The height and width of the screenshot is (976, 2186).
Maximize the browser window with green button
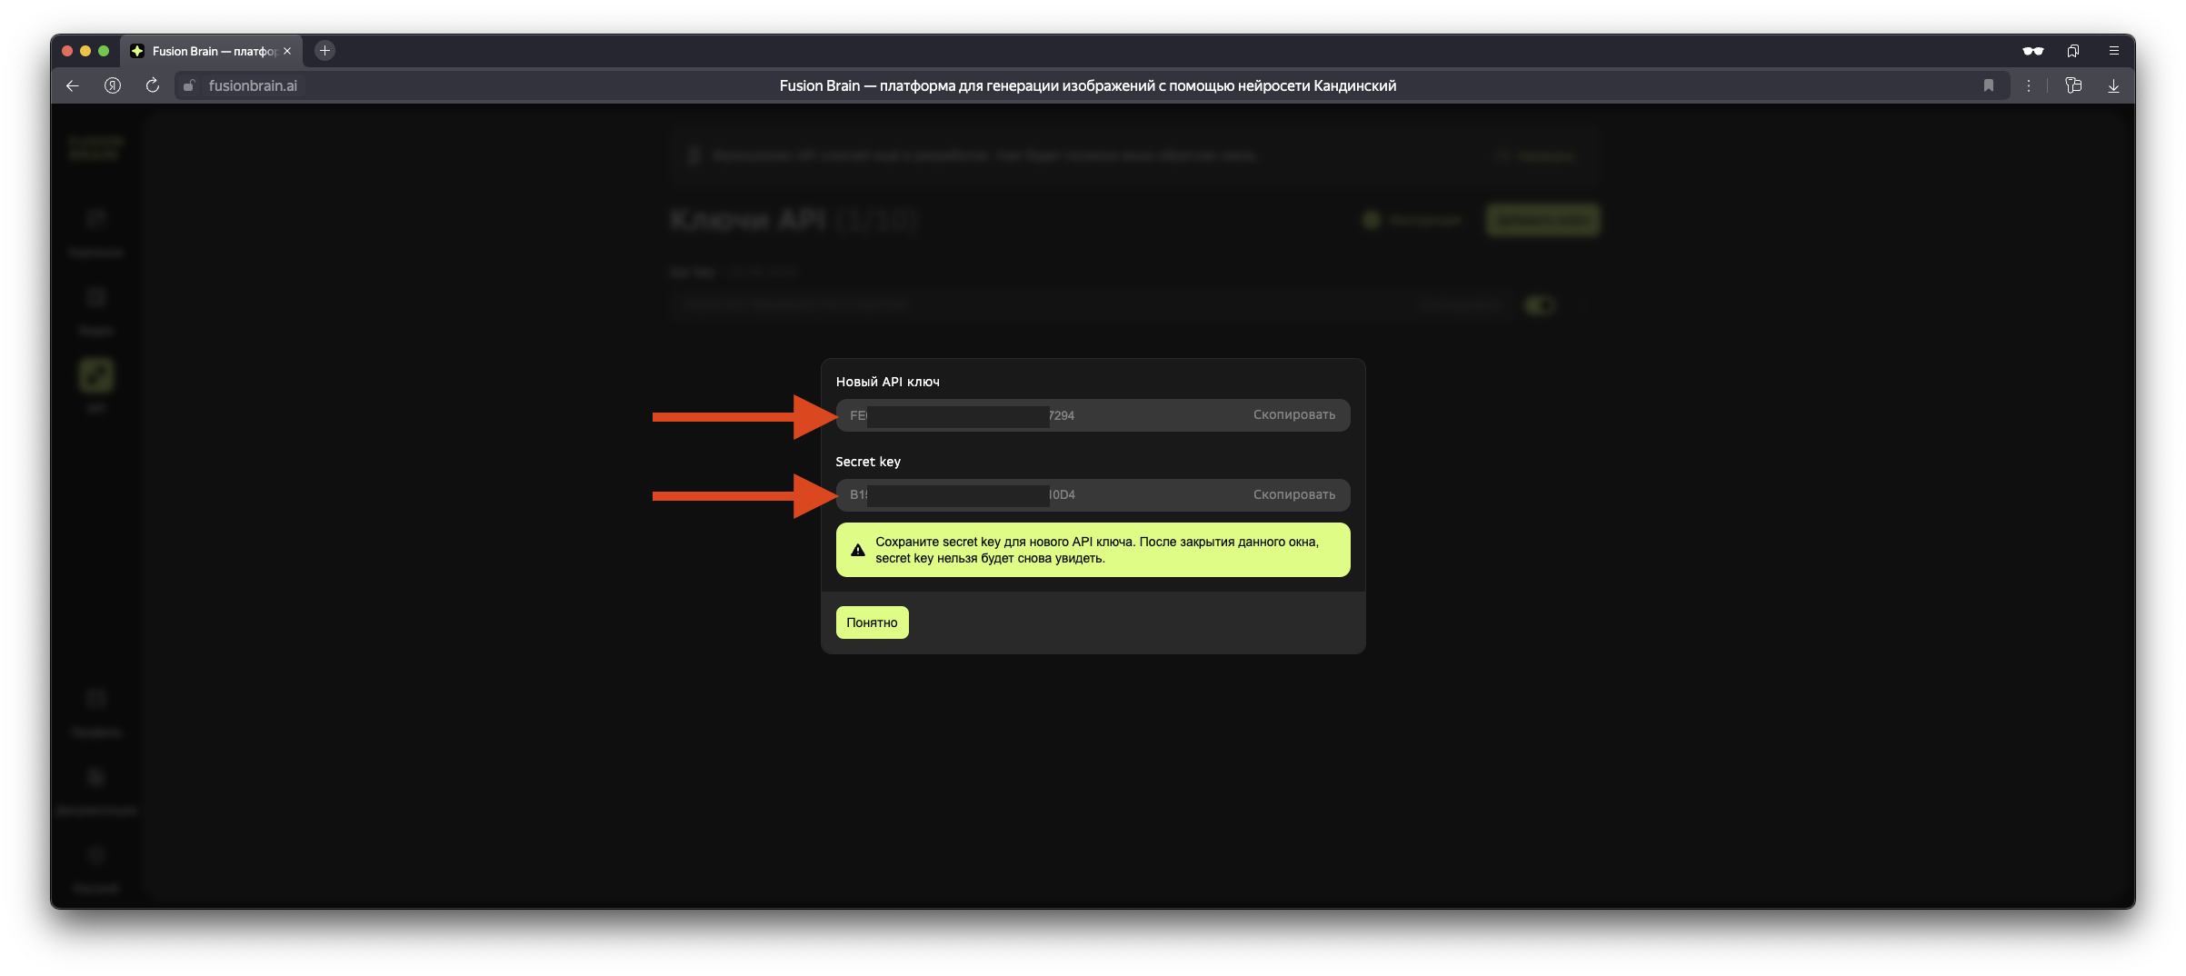coord(104,51)
